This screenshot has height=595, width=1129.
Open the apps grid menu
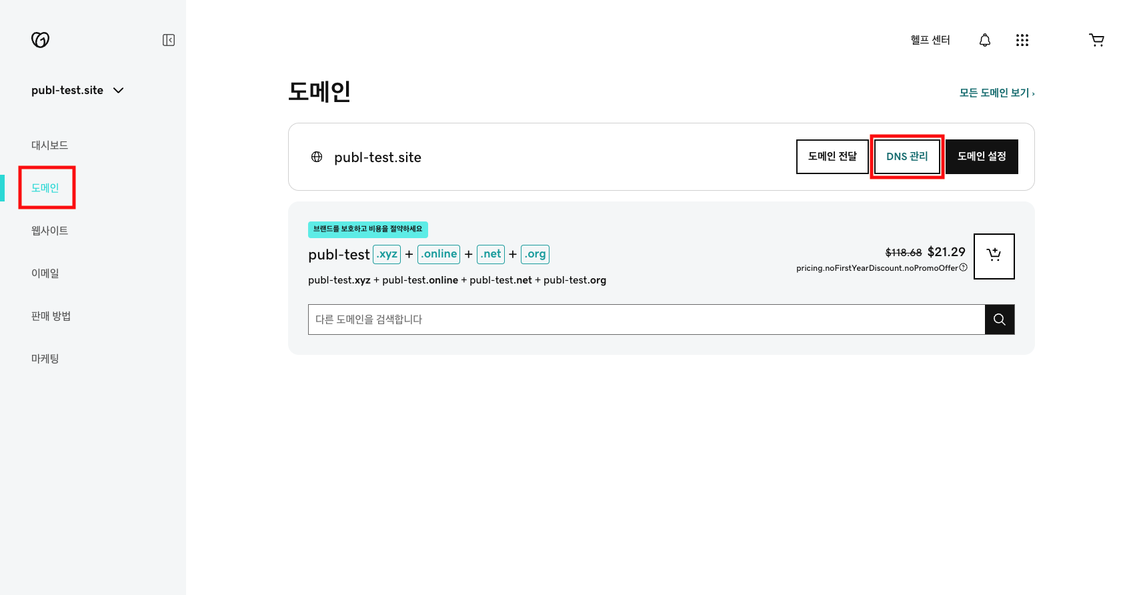[1022, 39]
